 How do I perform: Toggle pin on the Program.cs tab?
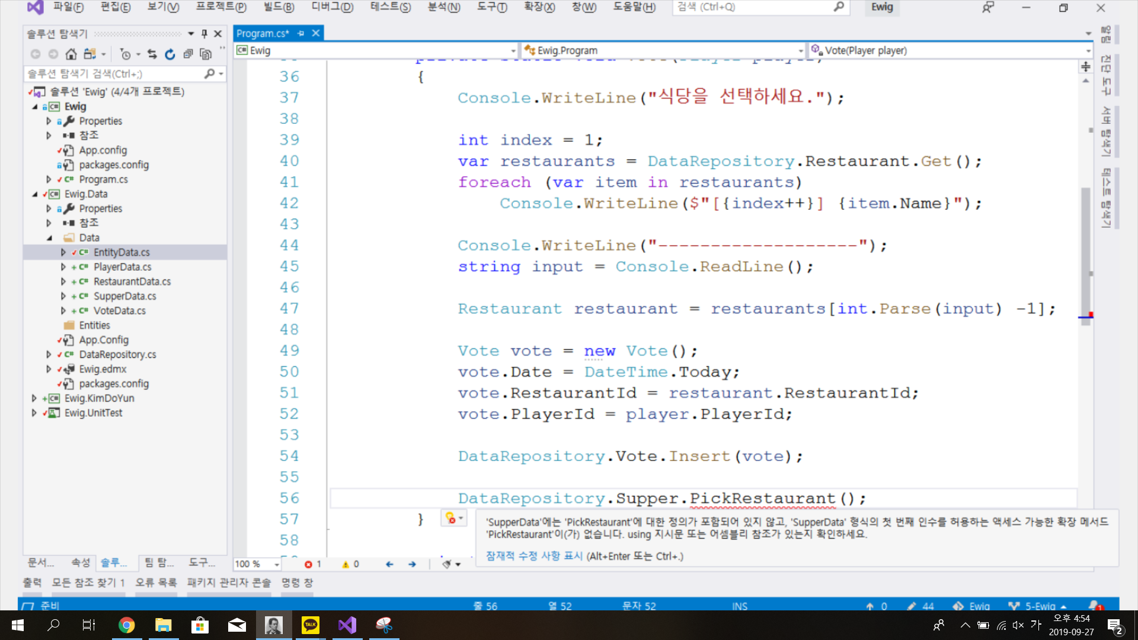301,34
